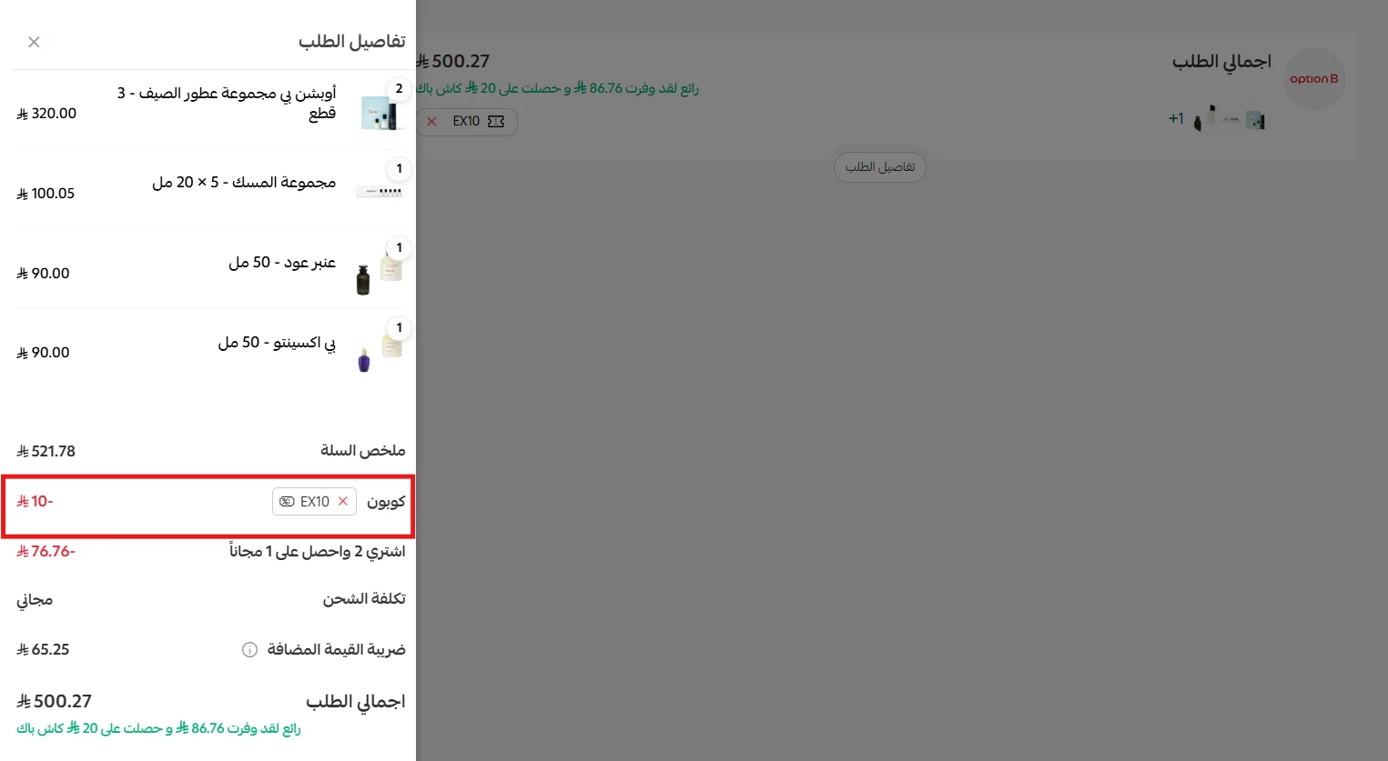Viewport: 1388px width, 761px height.
Task: Click the product name 'مجموعة المسك - 5 × 20 مل'
Action: pyautogui.click(x=244, y=183)
